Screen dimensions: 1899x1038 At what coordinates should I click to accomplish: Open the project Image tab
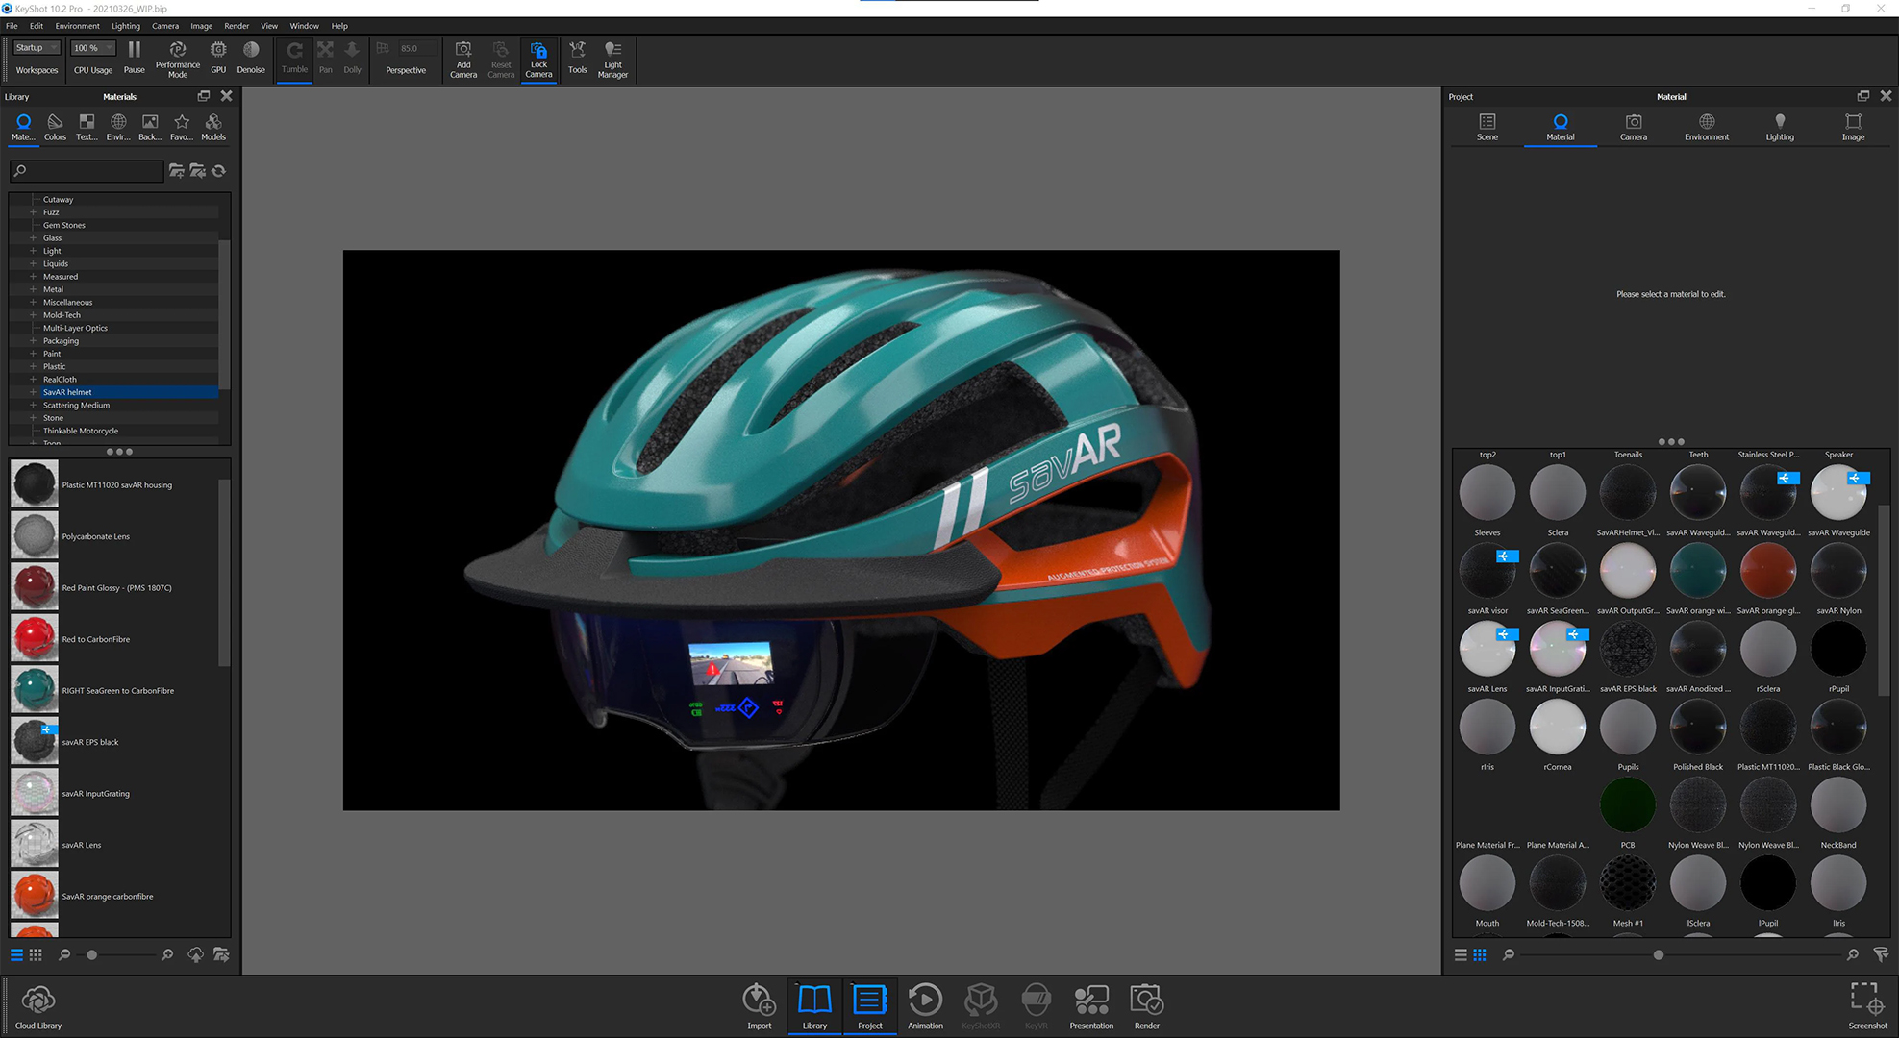(x=1853, y=127)
